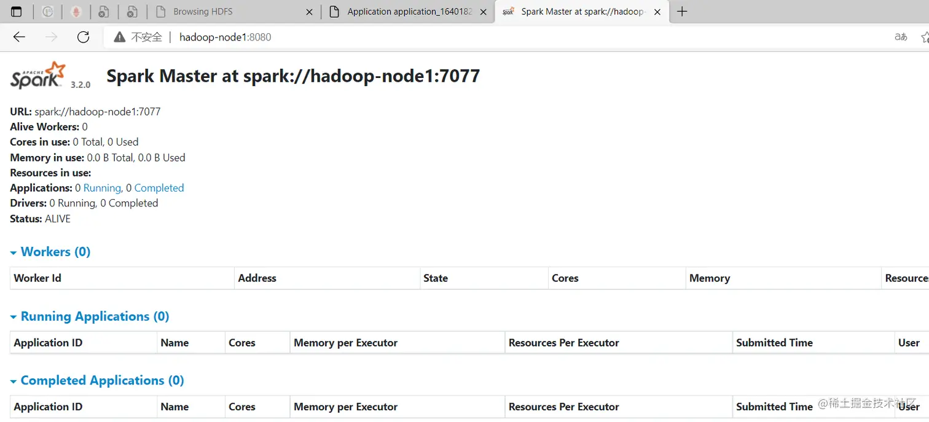Reload the Spark Master page
Screen dimensions: 929x422
(x=84, y=37)
